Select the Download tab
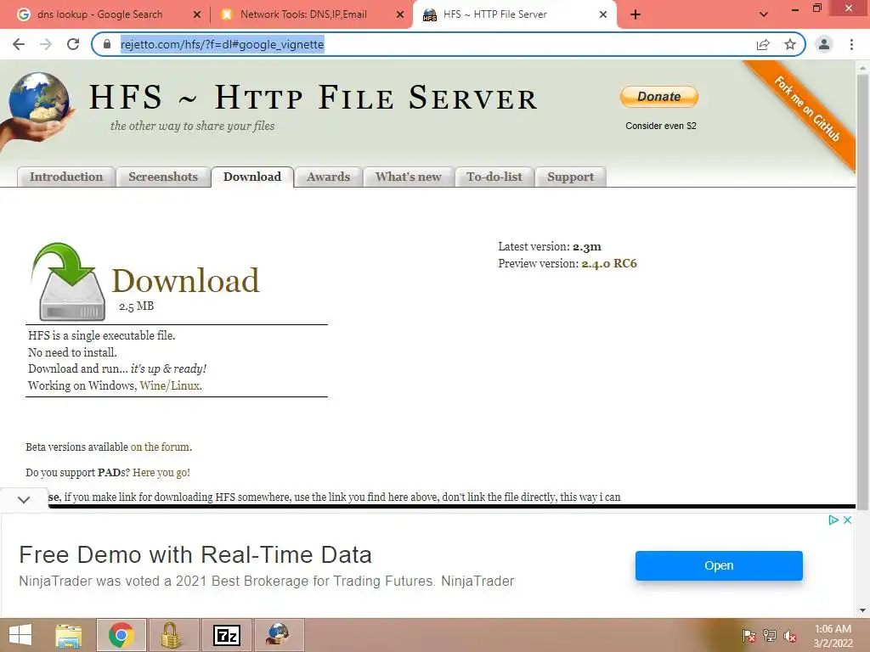The width and height of the screenshot is (870, 652). click(252, 177)
